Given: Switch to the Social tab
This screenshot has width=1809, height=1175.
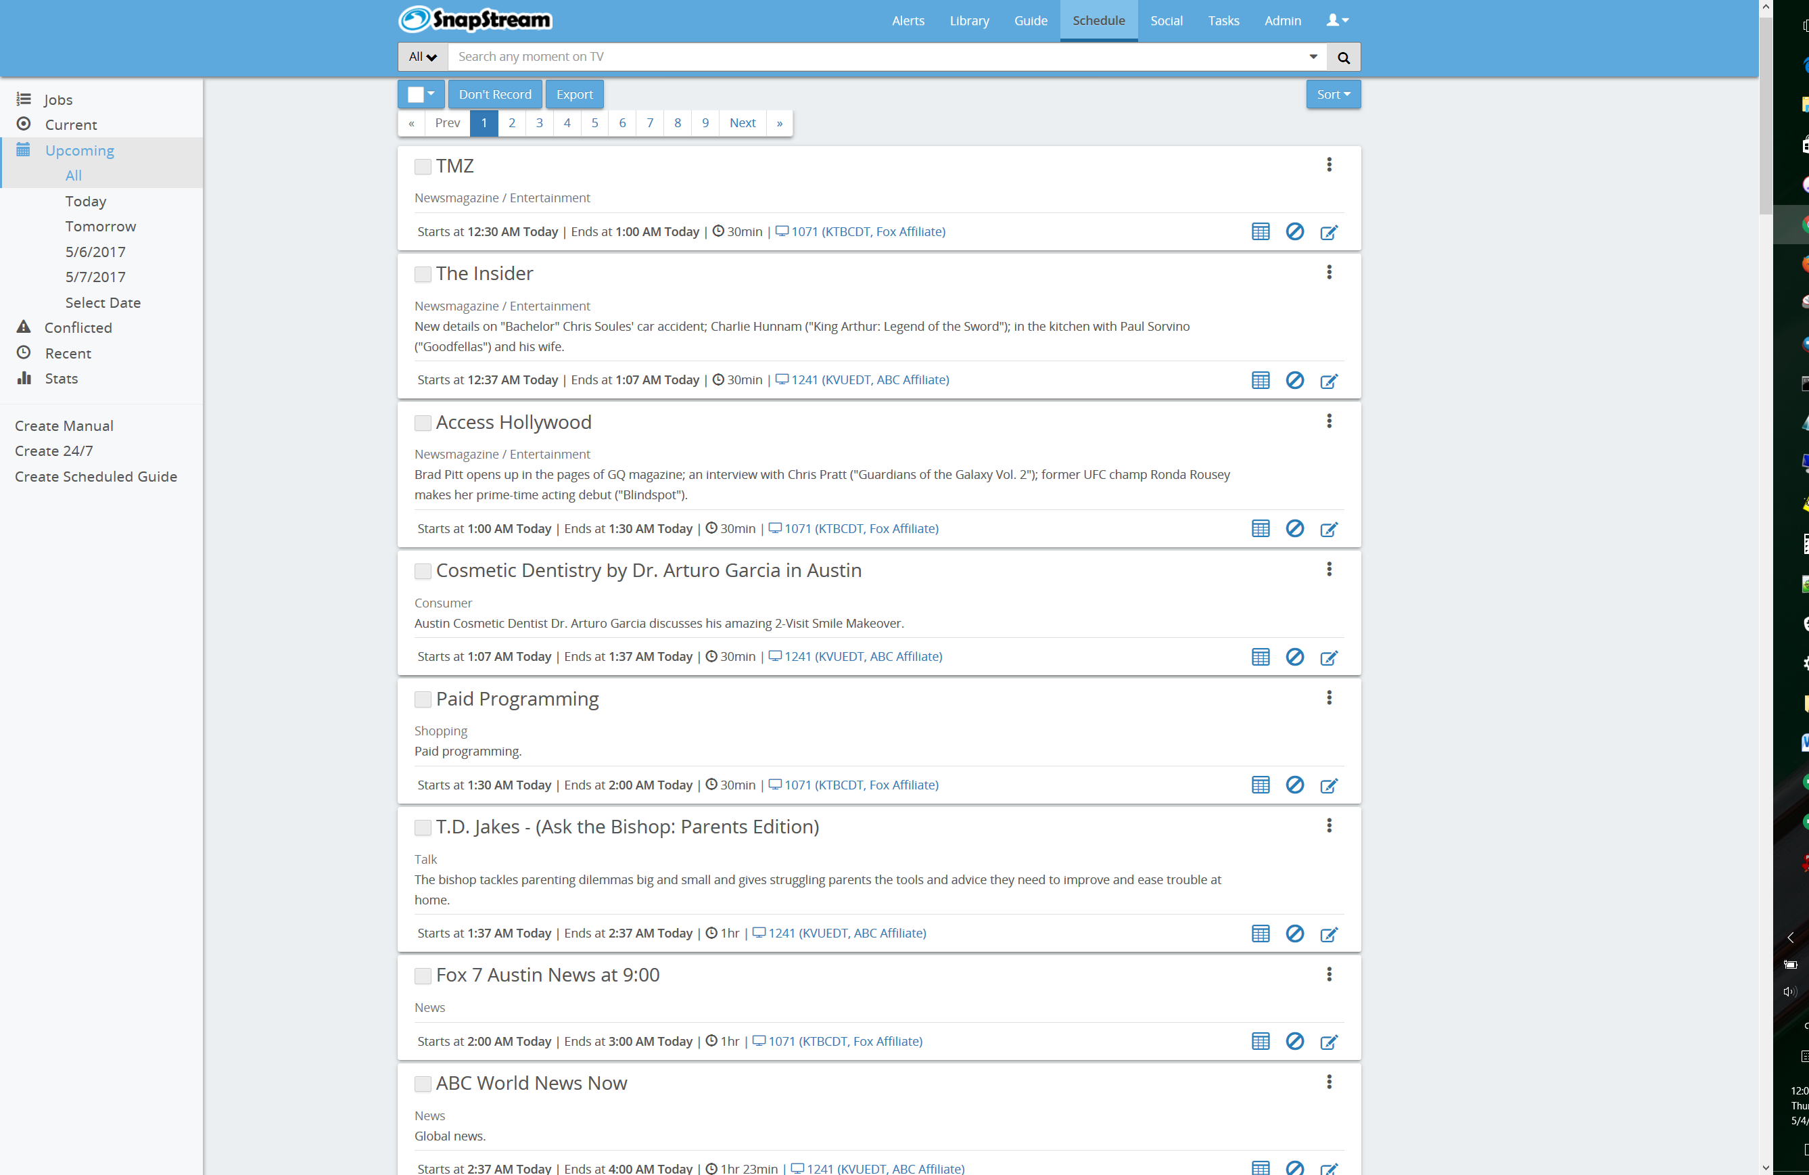Looking at the screenshot, I should [1166, 20].
